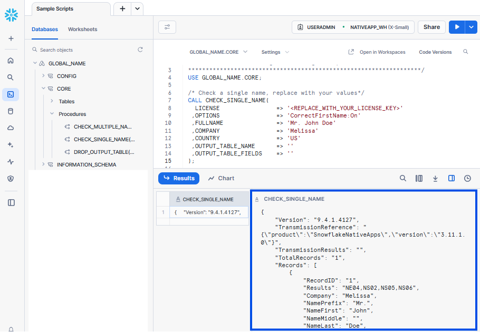Click the Share button

(x=431, y=27)
